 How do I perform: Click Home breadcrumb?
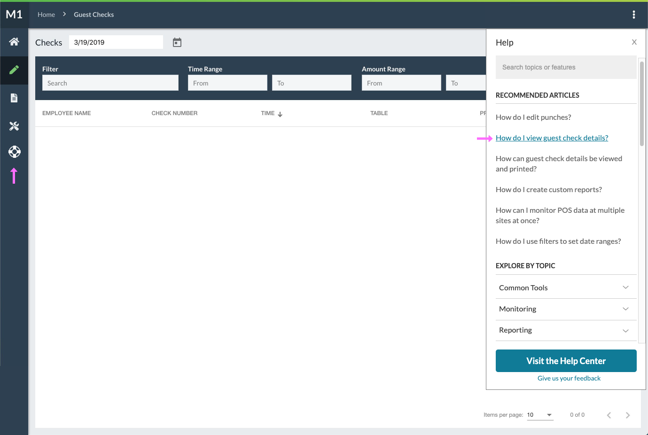[x=46, y=15]
